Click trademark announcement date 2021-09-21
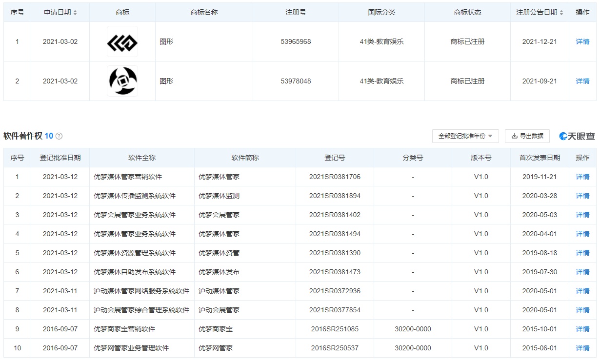600x364 pixels. point(540,81)
